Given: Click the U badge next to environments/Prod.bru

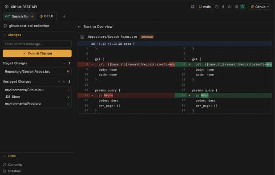Looking at the screenshot, I should [69, 103].
